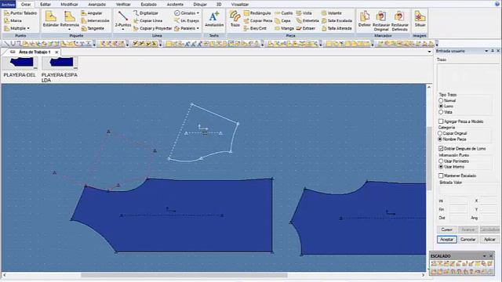Screen dimensions: 502x282
Task: Select the Tangente notch tool
Action: tap(93, 28)
